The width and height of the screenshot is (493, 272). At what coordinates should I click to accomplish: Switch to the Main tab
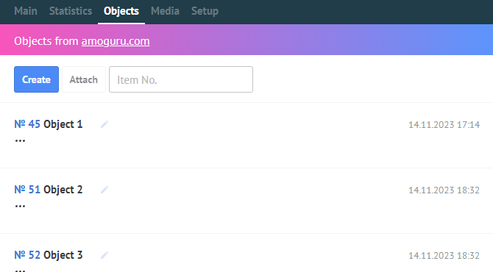(x=26, y=11)
